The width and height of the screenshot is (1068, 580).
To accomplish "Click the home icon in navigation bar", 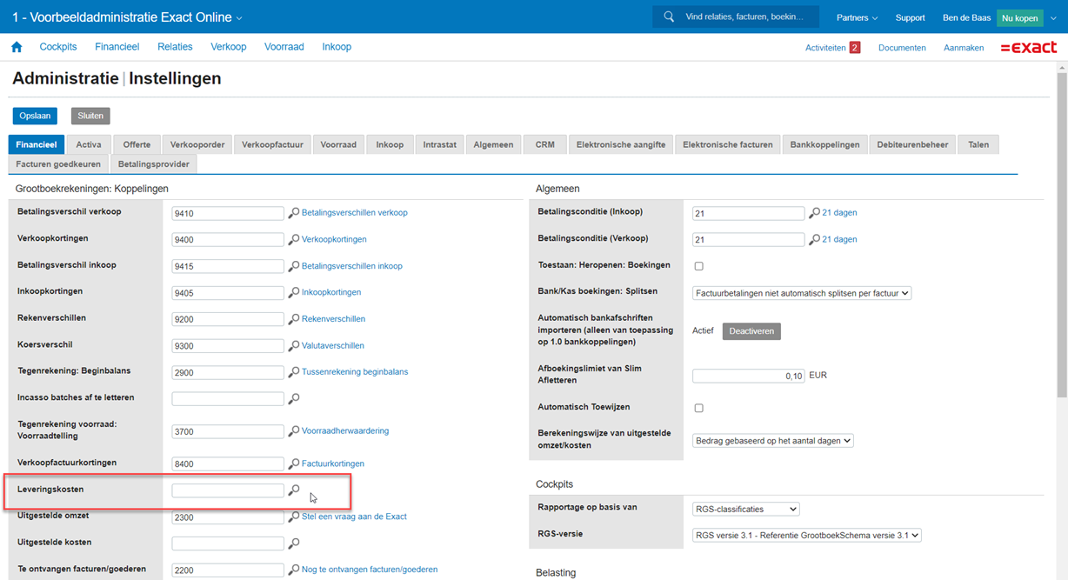I will [x=17, y=47].
